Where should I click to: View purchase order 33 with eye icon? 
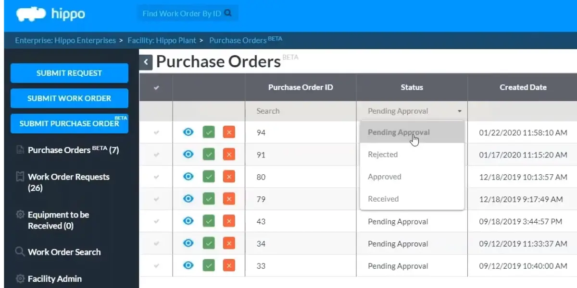188,265
